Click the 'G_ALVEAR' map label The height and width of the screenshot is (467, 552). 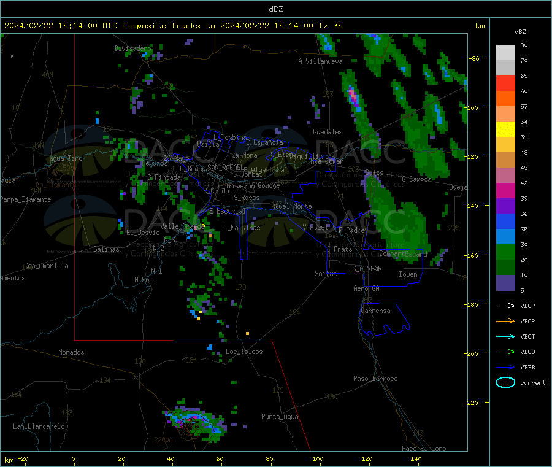tap(367, 269)
